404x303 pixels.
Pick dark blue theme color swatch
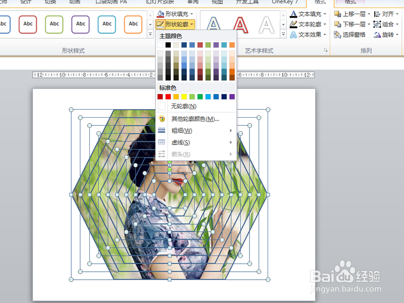pyautogui.click(x=184, y=45)
